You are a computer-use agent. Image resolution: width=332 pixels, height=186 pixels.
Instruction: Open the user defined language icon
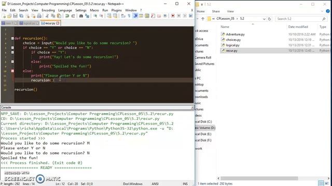point(141,16)
